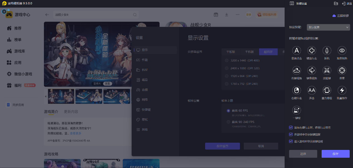This screenshot has height=168, width=353.
Task: Select the 右键视角 key icon
Action: pyautogui.click(x=297, y=70)
